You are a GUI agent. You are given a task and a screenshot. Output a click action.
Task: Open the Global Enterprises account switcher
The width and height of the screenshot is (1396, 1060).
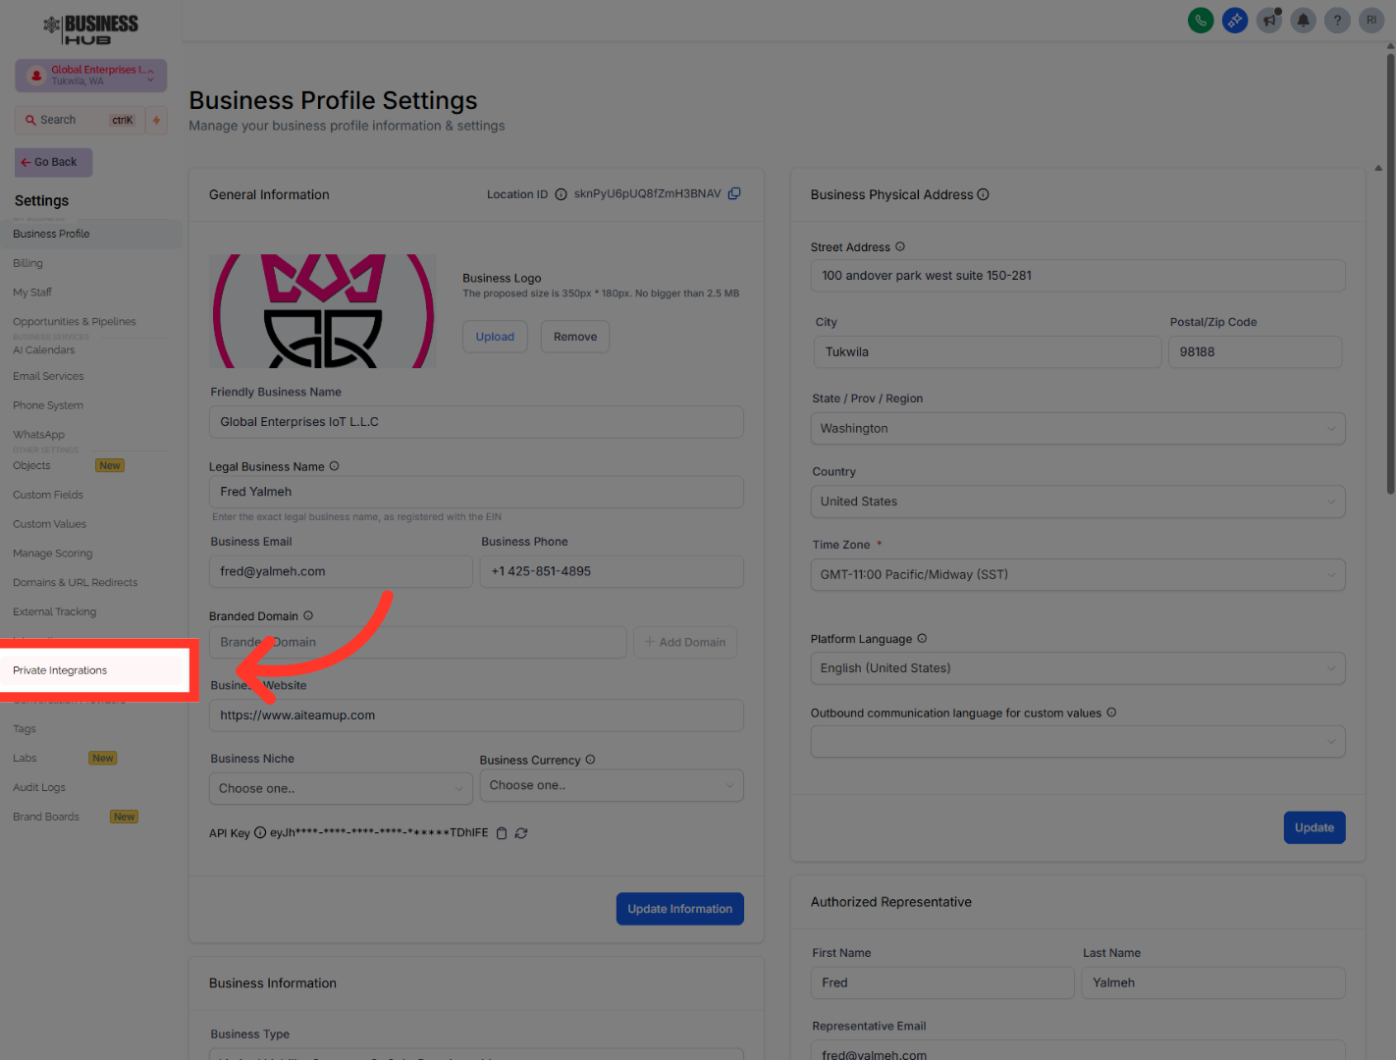coord(90,75)
